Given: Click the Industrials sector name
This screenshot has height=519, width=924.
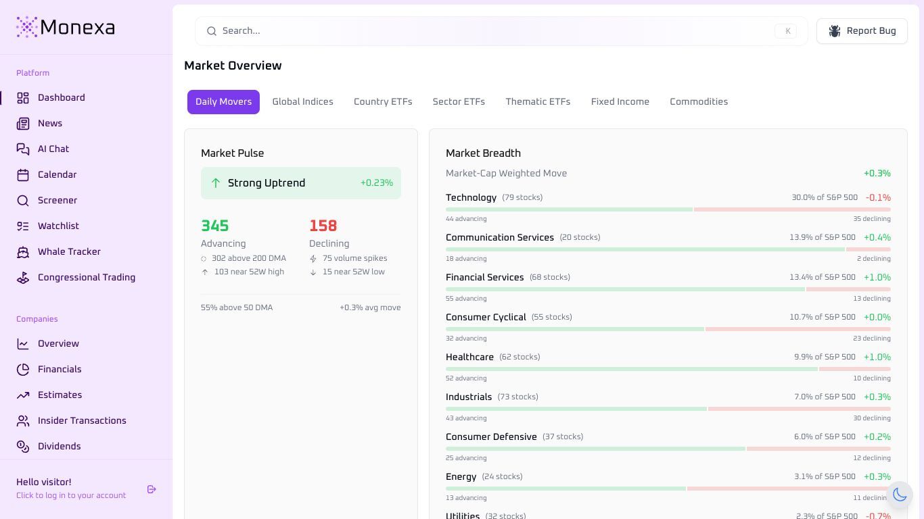Looking at the screenshot, I should point(469,397).
